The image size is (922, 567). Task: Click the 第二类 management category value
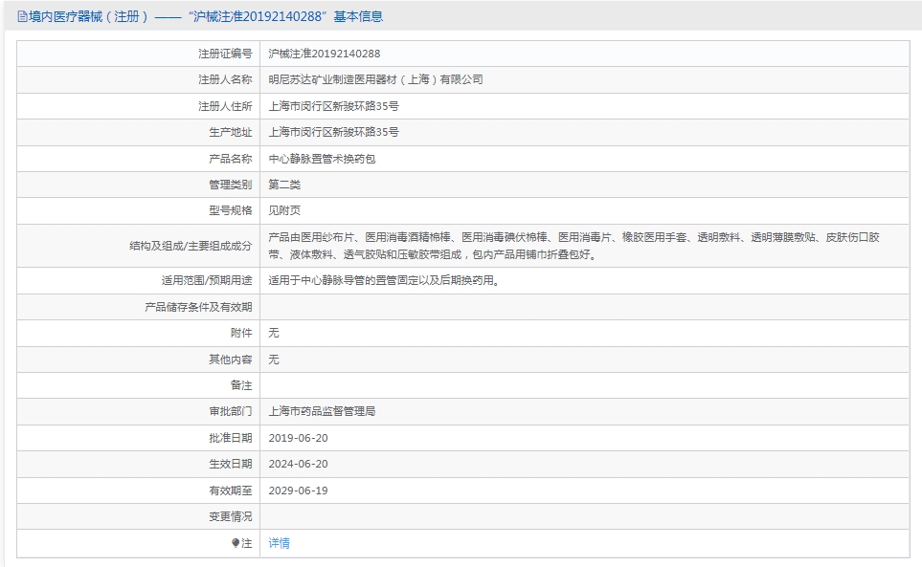pyautogui.click(x=284, y=185)
